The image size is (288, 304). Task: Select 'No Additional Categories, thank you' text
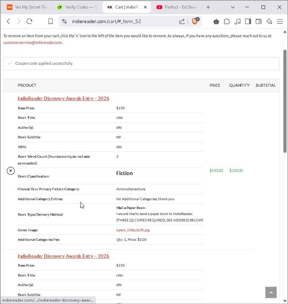[x=145, y=199]
